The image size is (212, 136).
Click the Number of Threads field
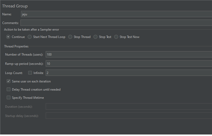coord(129,54)
